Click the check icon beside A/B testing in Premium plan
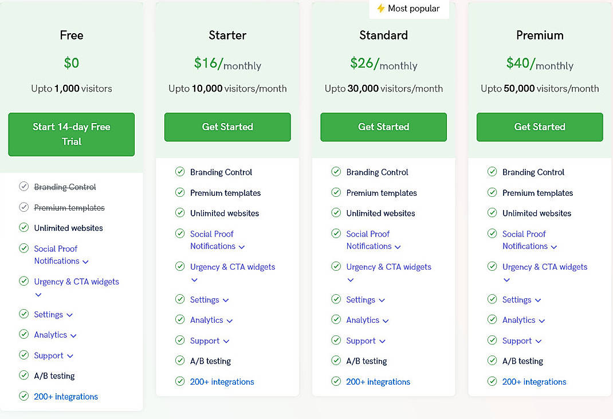 pos(492,361)
